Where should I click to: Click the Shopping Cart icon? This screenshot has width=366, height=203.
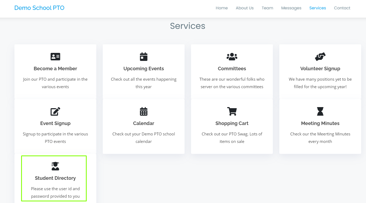tap(232, 111)
